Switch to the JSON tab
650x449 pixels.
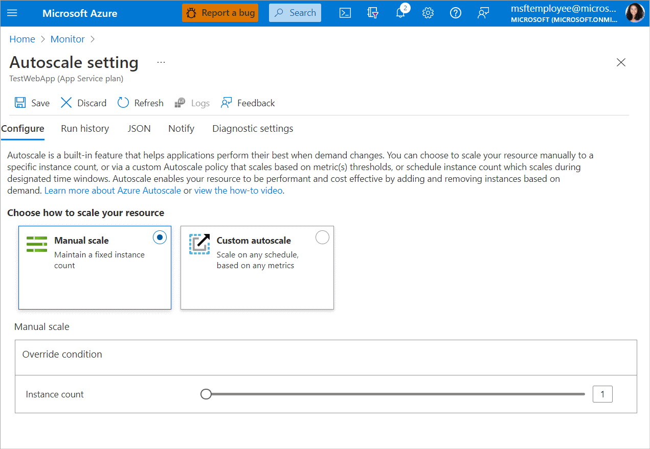(x=139, y=129)
